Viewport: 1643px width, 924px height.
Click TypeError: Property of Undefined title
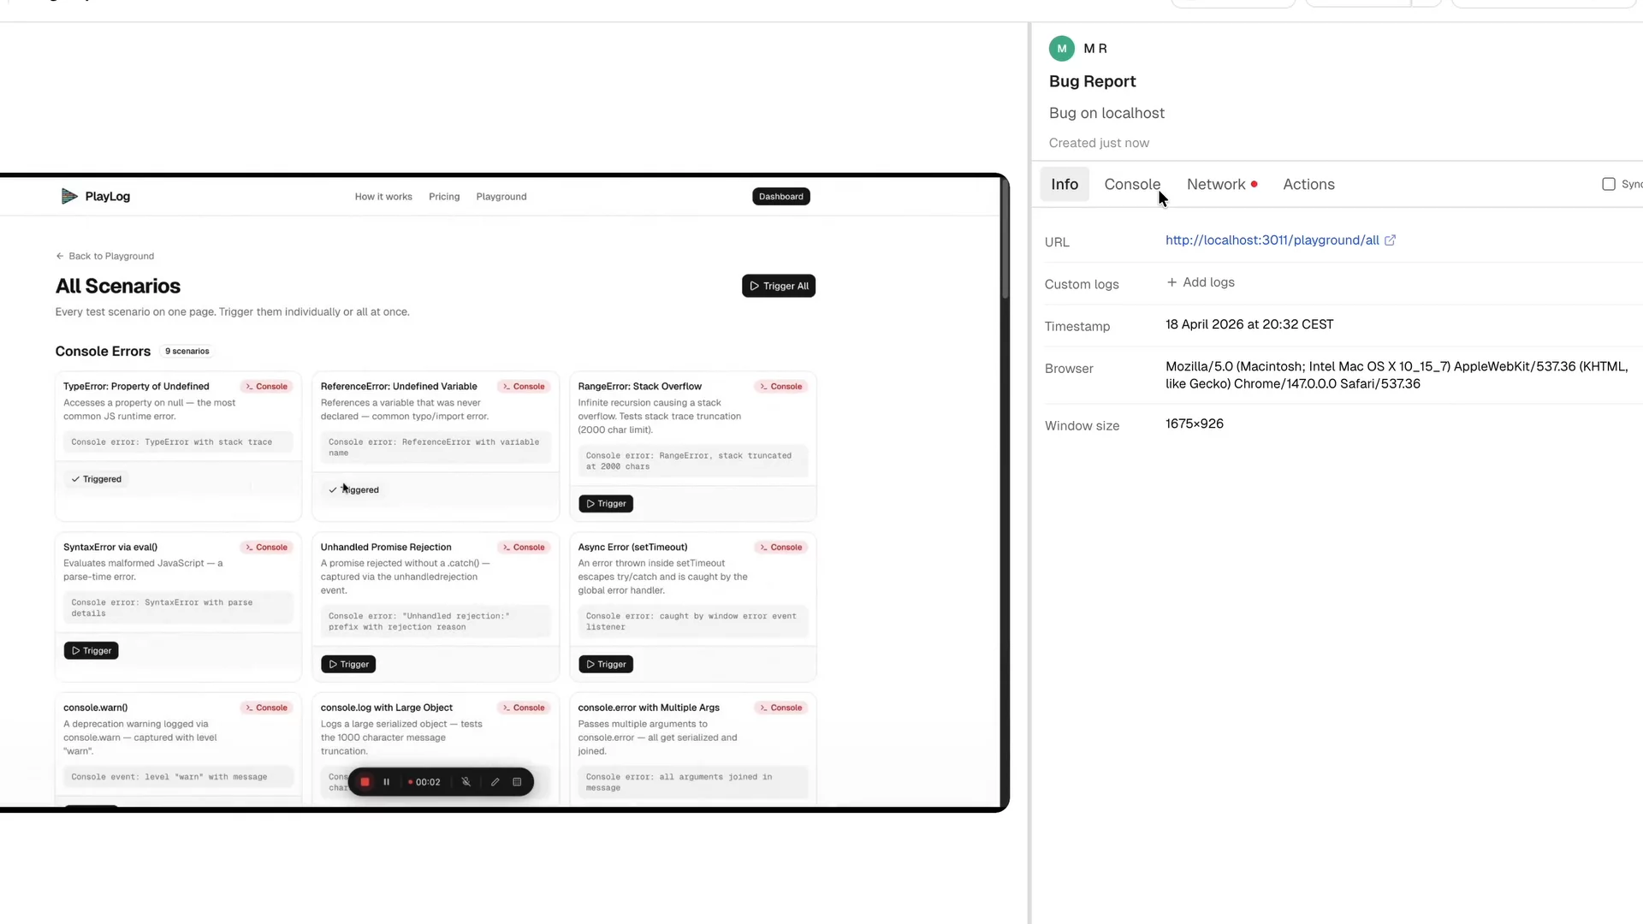coord(136,387)
